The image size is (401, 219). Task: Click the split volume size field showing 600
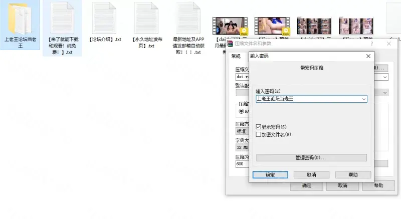click(x=242, y=164)
